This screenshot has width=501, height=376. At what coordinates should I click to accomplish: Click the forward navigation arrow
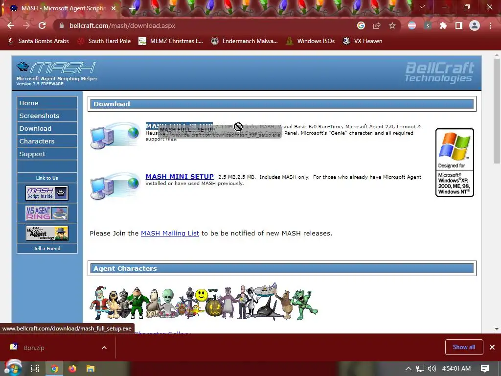point(26,25)
